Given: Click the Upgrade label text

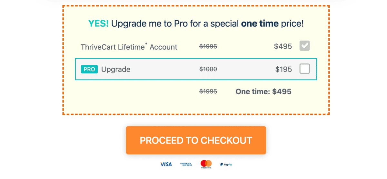Looking at the screenshot, I should [x=116, y=69].
